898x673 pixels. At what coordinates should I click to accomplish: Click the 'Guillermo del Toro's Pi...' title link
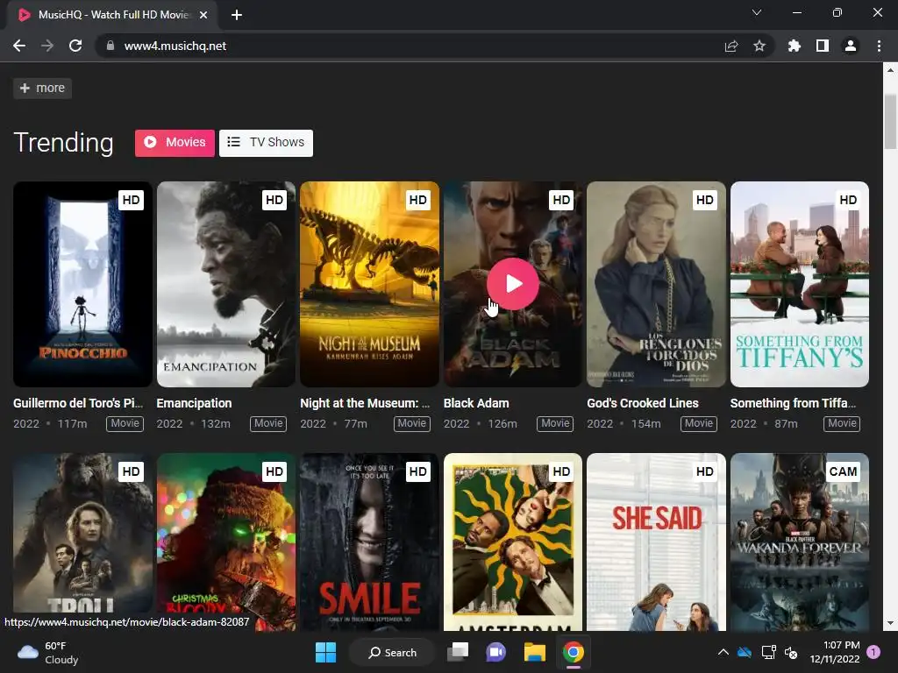click(78, 403)
